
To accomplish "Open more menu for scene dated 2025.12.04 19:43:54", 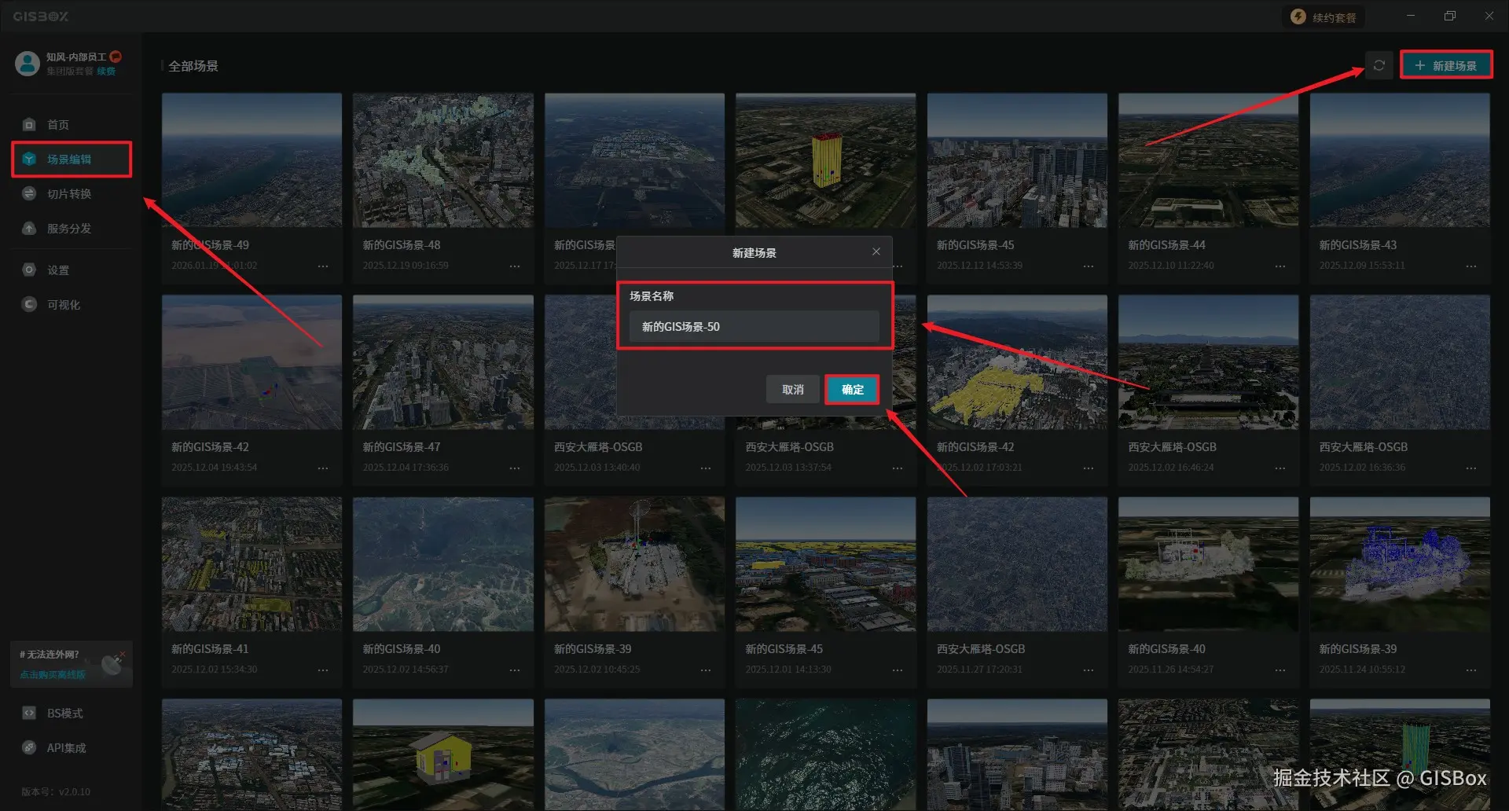I will (323, 468).
